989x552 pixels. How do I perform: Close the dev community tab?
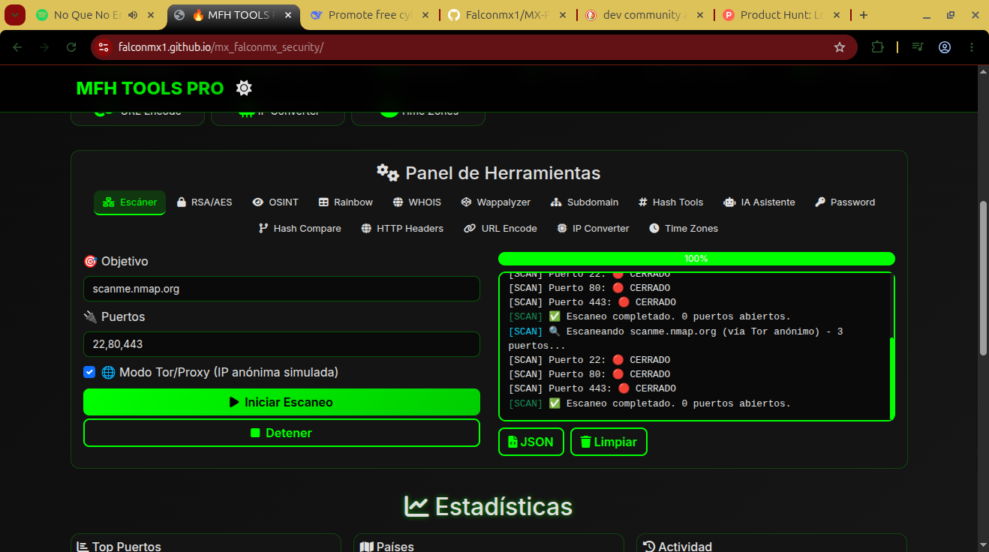click(x=699, y=15)
